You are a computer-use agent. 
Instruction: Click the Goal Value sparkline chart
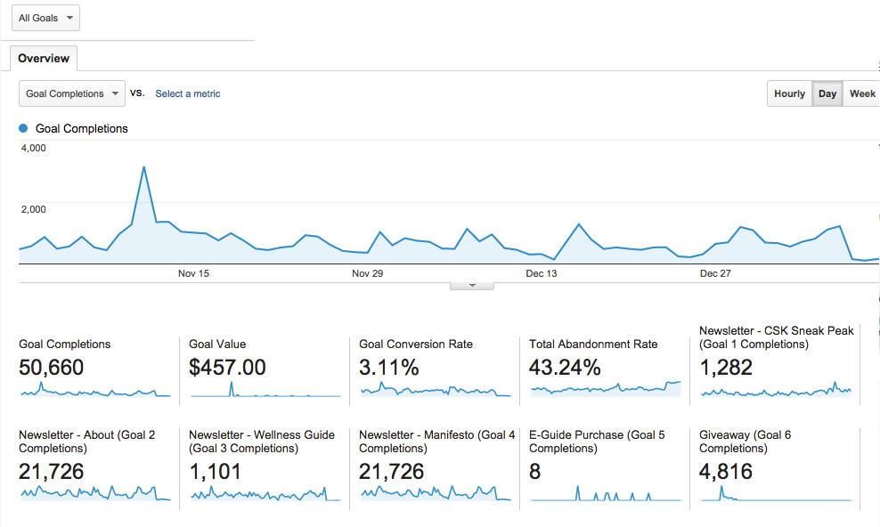[x=265, y=391]
